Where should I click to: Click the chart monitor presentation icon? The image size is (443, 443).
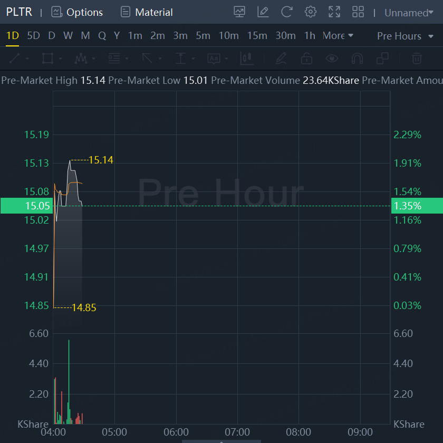(x=239, y=12)
